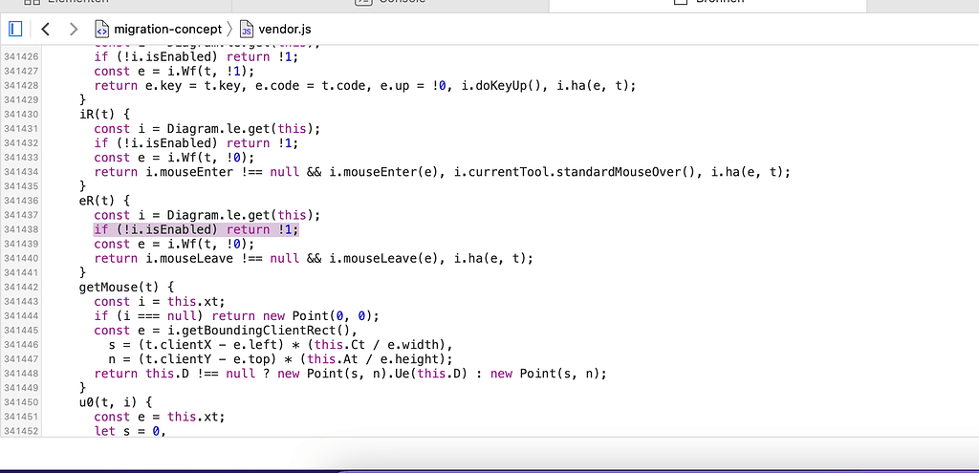This screenshot has height=473, width=979.
Task: Add breakpoint on line 341439
Action: click(21, 244)
